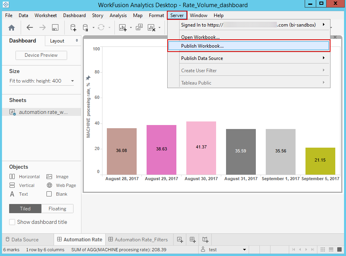Enable Show dashboard title checkbox
Screen dimensions: 346x256
click(x=12, y=222)
